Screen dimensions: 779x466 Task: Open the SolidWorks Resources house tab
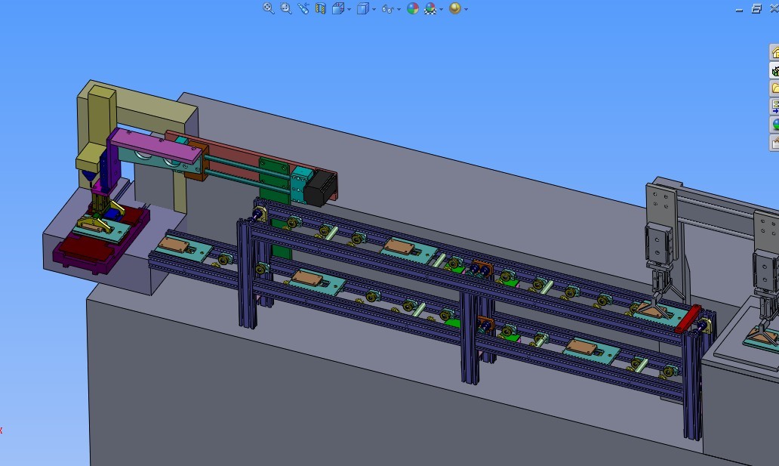[774, 52]
